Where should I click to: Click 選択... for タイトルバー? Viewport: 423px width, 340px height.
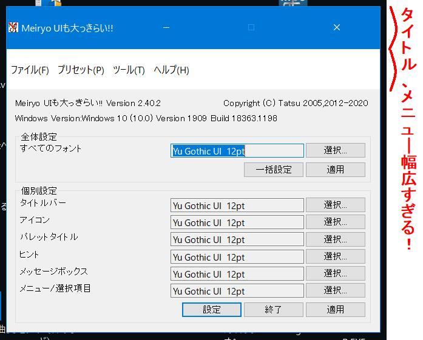(336, 205)
